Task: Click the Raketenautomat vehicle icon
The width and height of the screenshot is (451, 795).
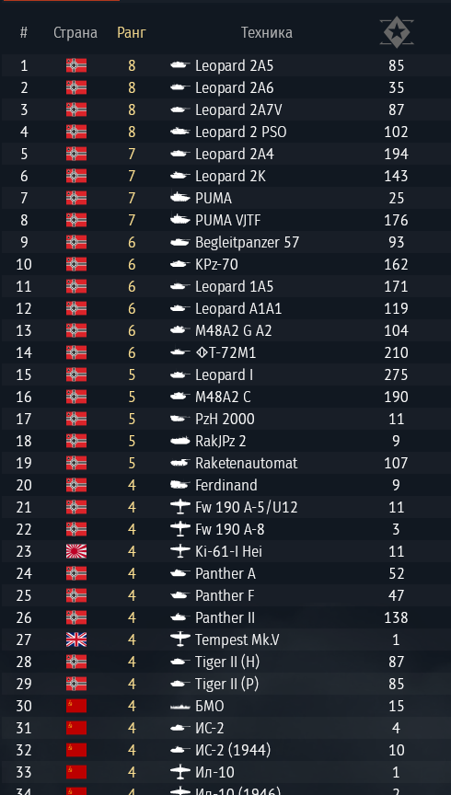Action: (x=180, y=463)
